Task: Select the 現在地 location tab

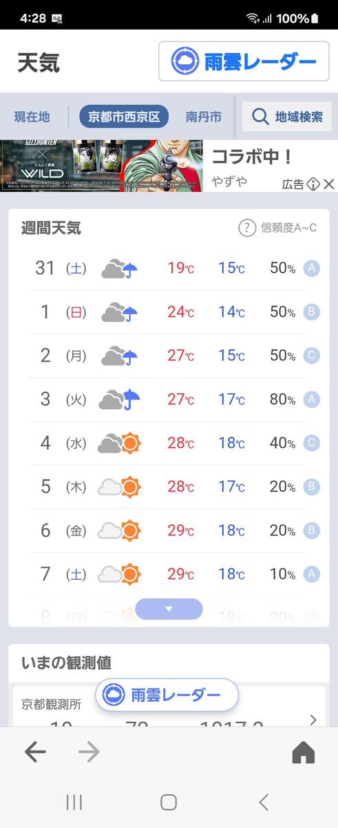Action: tap(32, 117)
